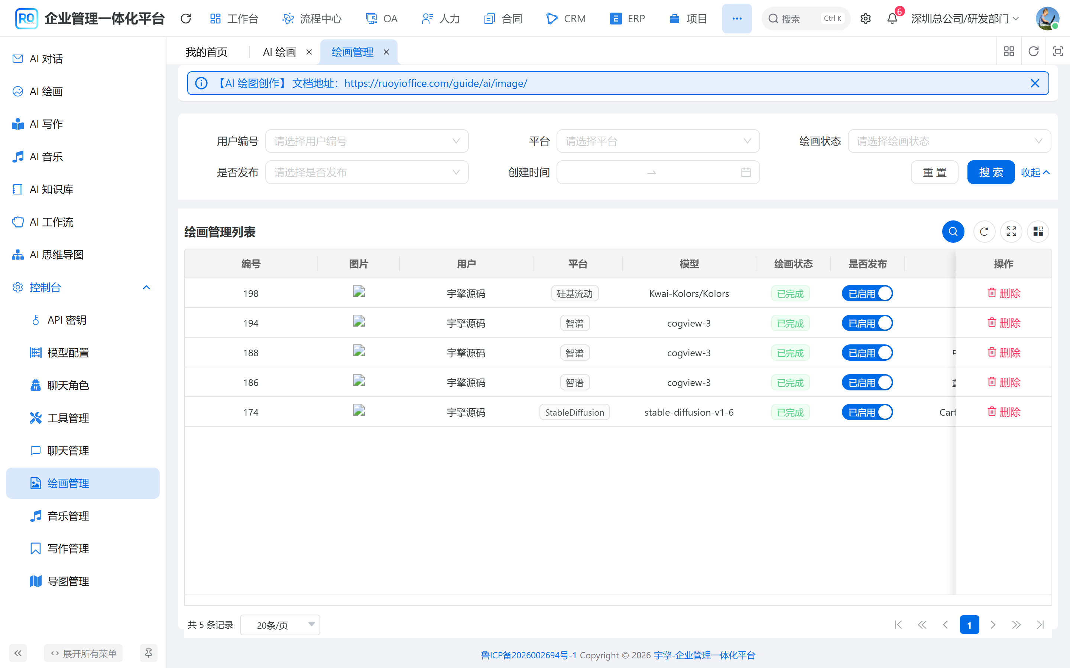
Task: Toggle 已启用 switch for record 194
Action: coord(867,323)
